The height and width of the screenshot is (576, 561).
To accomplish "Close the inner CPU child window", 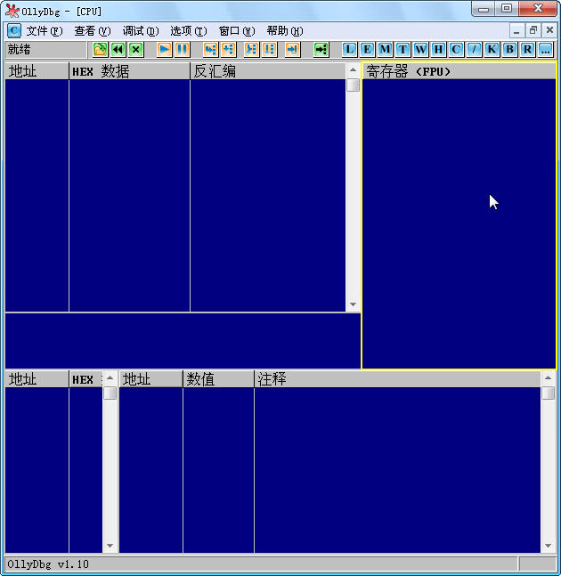I will (x=549, y=31).
